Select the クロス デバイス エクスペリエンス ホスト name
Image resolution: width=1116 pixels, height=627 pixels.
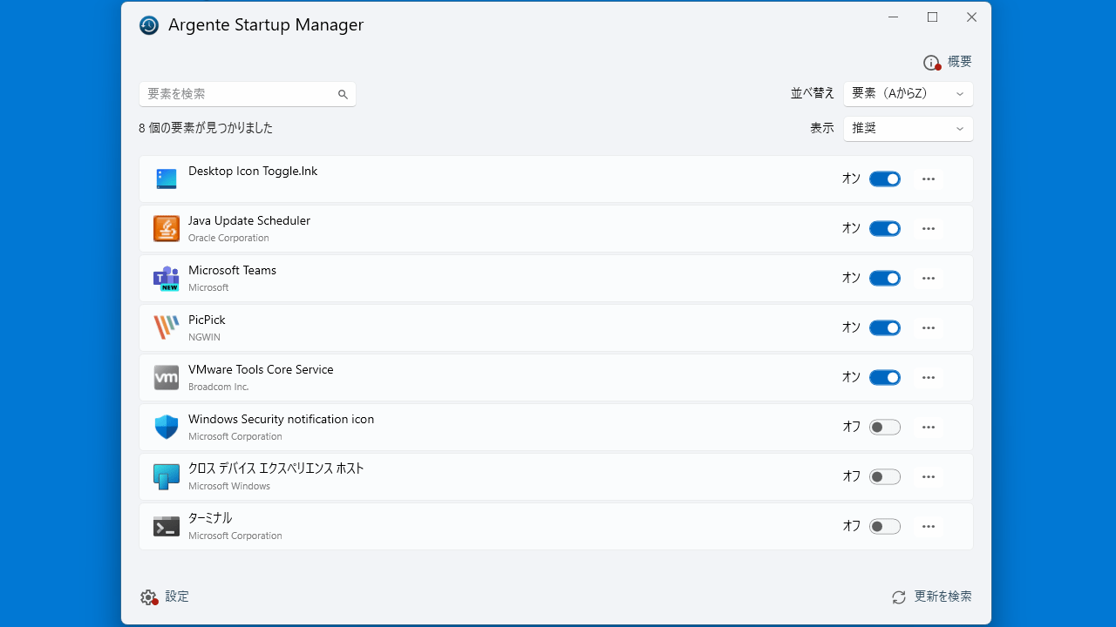[x=276, y=469]
